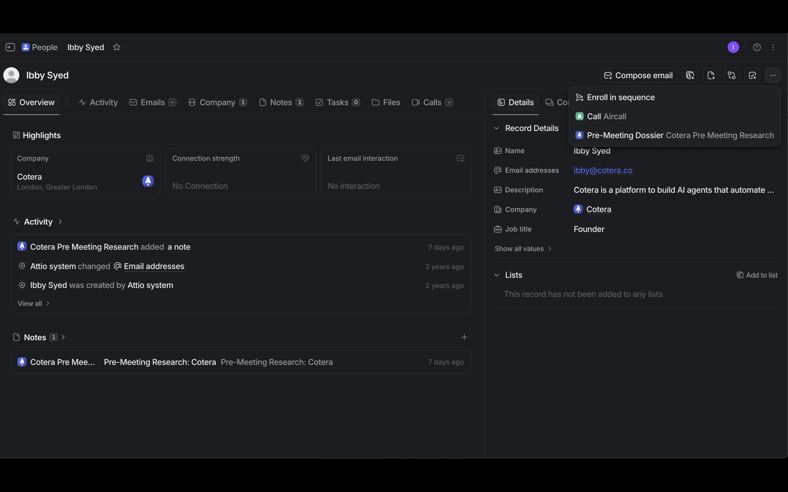Click the add note icon in header

[x=711, y=76]
